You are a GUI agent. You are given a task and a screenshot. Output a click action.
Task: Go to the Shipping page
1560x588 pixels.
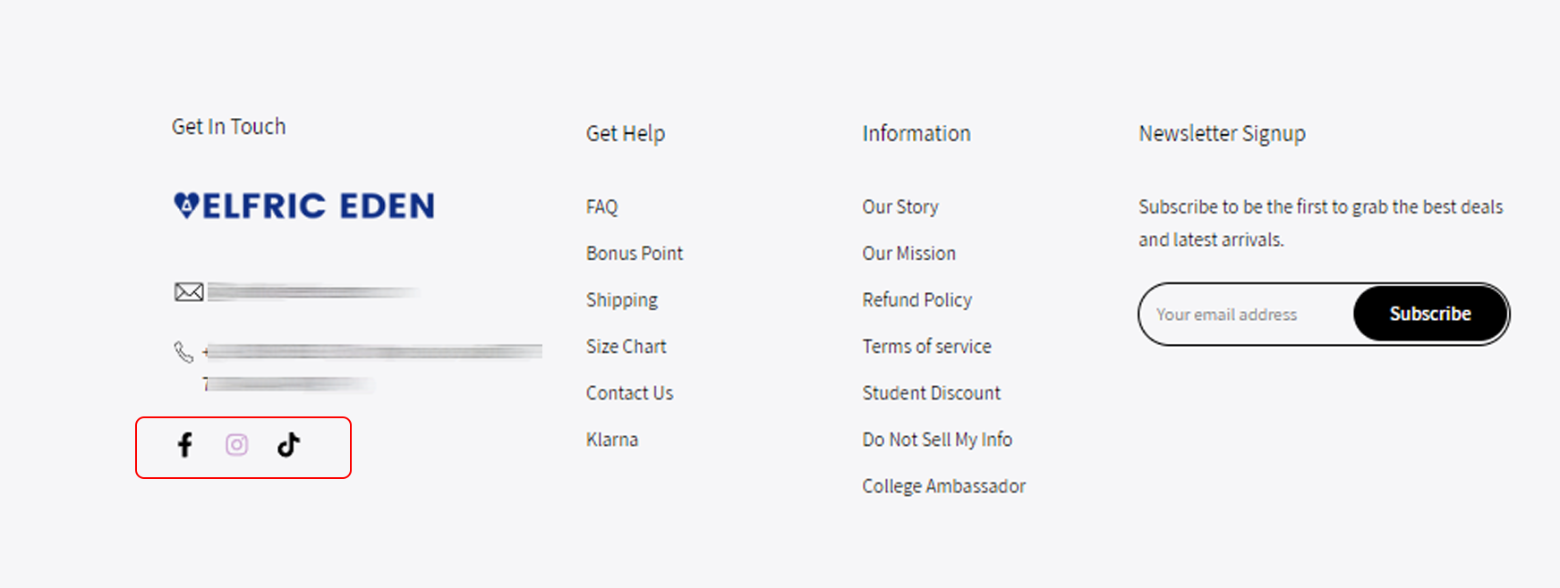click(x=622, y=300)
